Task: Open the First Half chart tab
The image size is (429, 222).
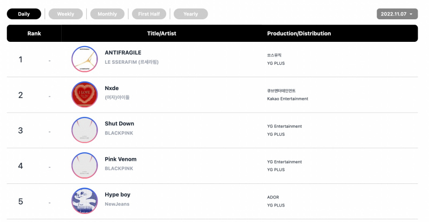Action: 149,14
